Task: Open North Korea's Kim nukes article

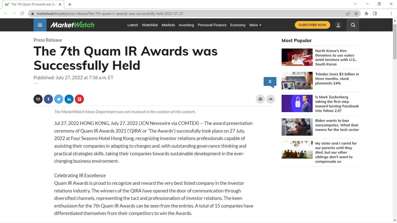Action: pos(336,57)
